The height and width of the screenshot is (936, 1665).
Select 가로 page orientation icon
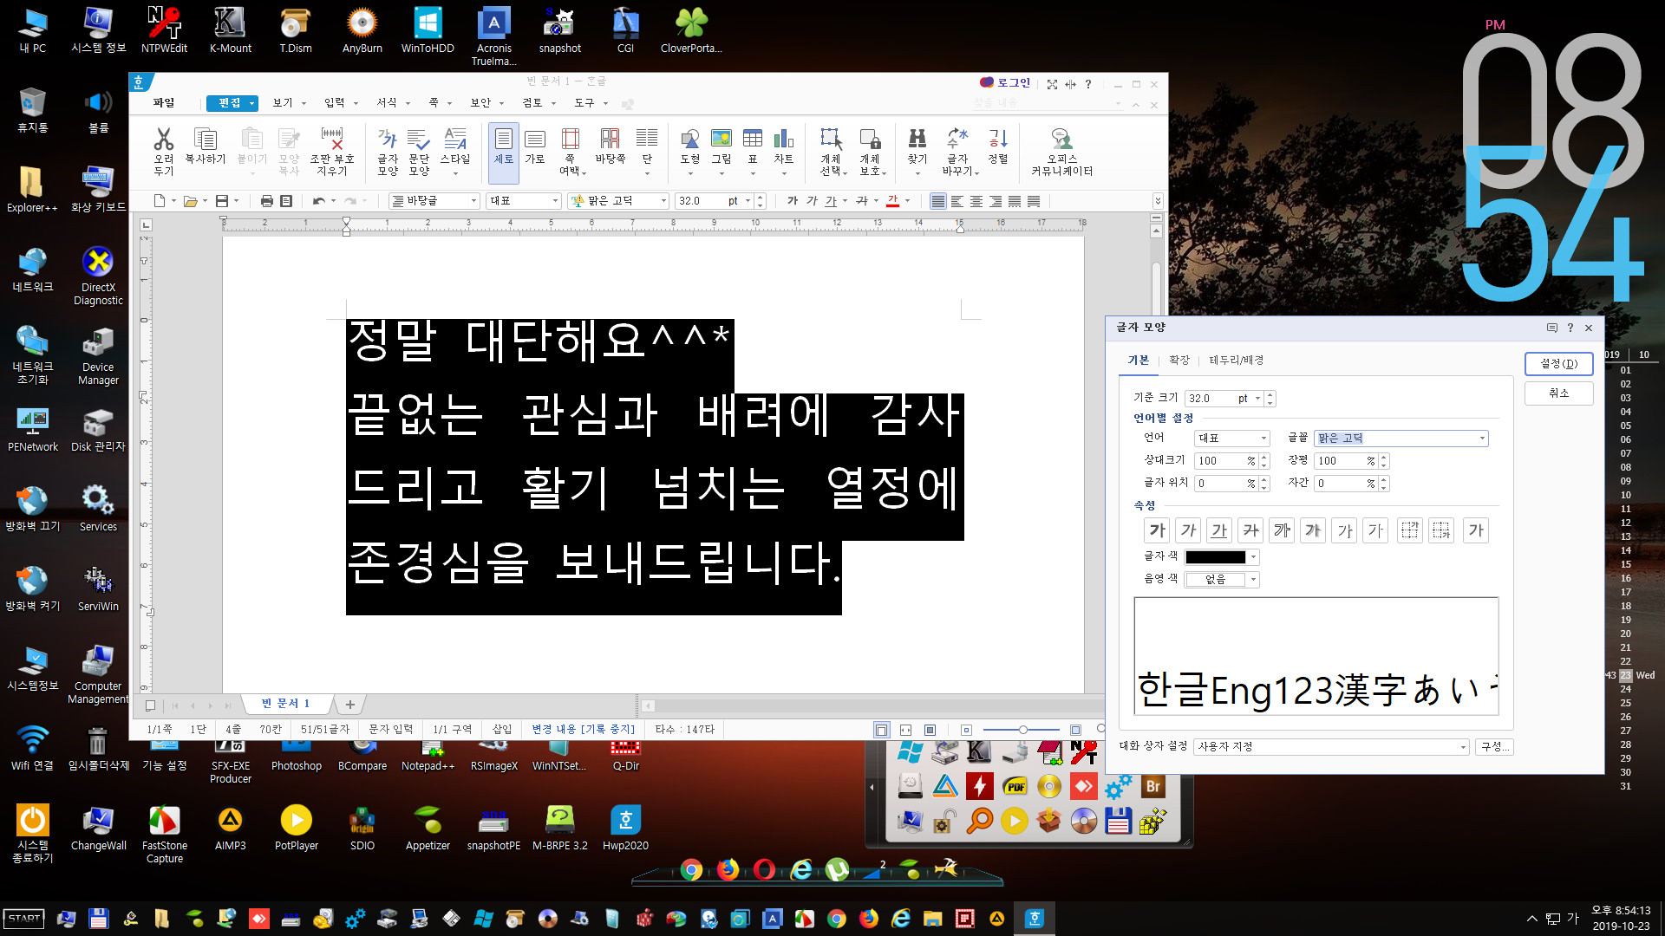pos(535,146)
